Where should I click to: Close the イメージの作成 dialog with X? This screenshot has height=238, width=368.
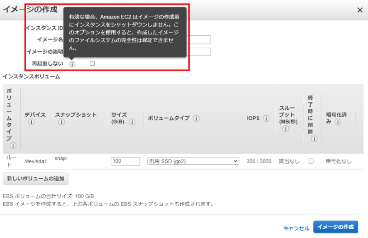click(x=360, y=10)
